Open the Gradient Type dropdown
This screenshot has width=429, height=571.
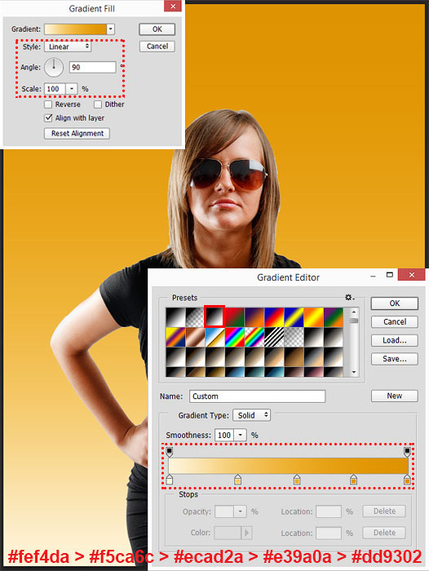coord(252,415)
